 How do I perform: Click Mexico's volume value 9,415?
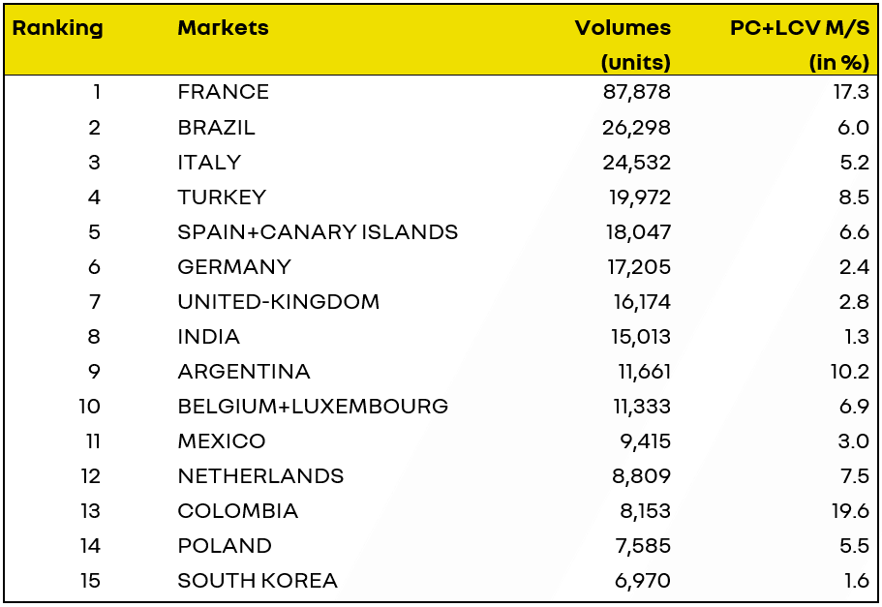(x=642, y=441)
